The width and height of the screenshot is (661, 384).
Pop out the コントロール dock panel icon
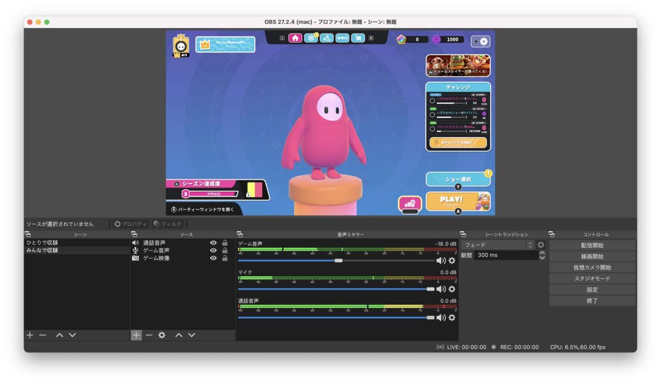click(x=551, y=235)
